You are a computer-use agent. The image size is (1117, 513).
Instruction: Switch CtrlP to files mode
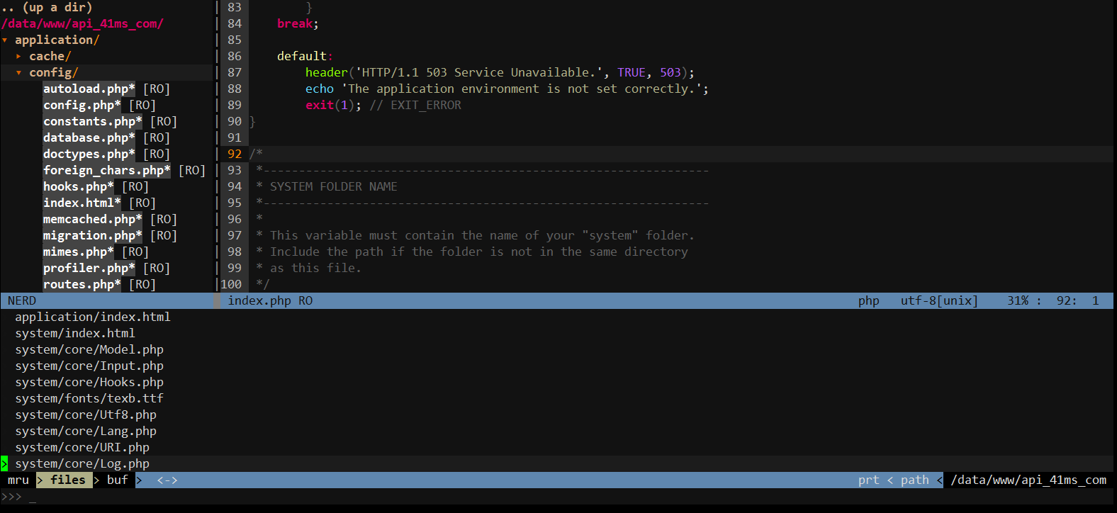[68, 480]
